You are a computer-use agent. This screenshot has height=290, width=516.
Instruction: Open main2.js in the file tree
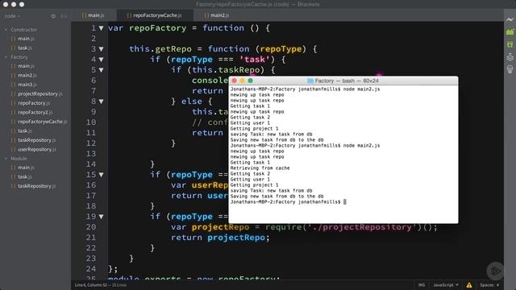coord(27,75)
